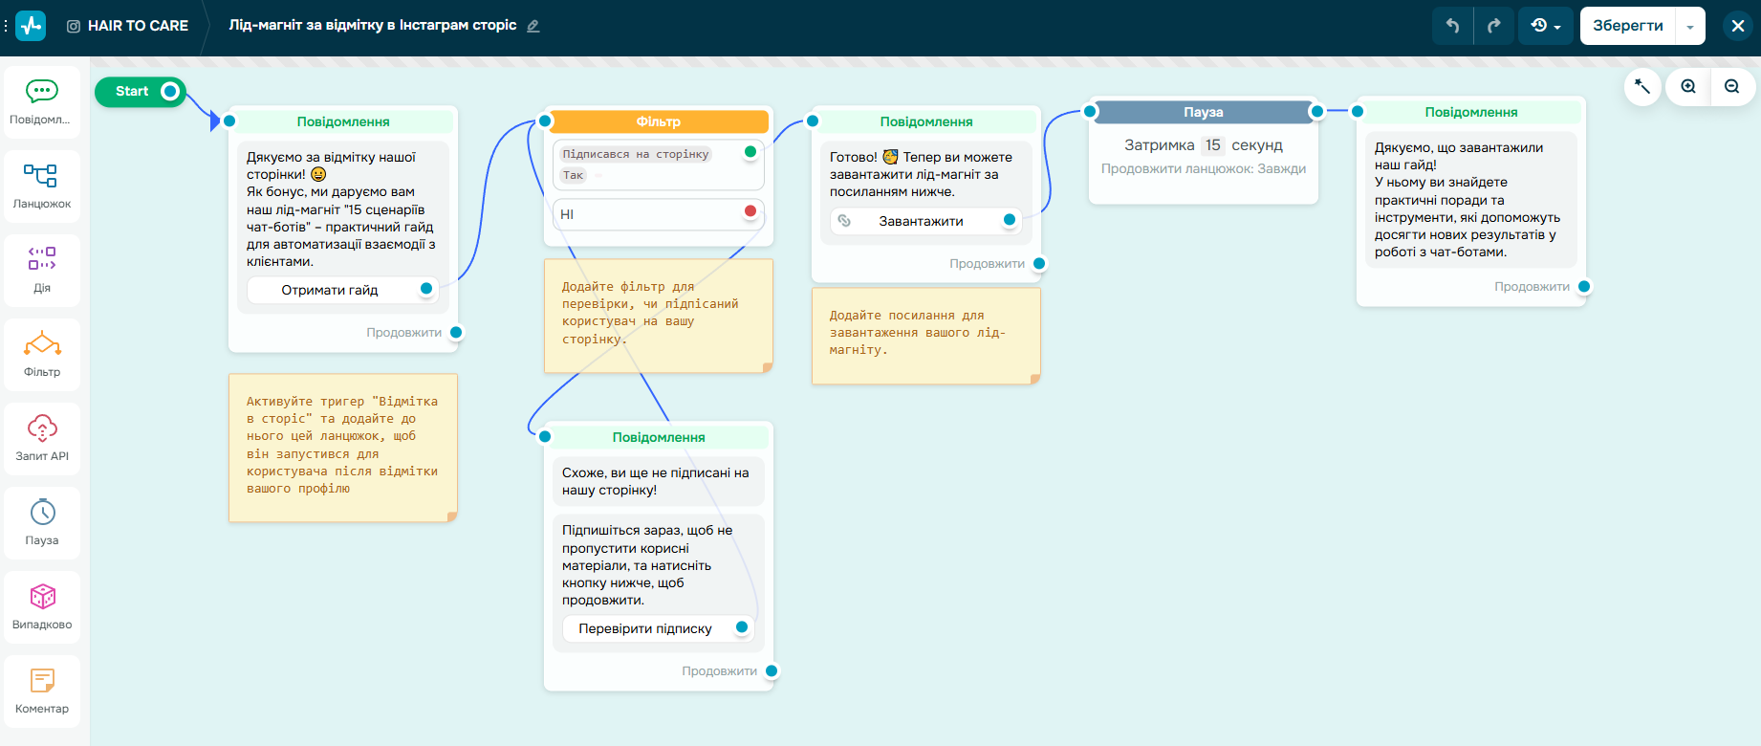Click the Пауза block input connector
1761x746 pixels.
pyautogui.click(x=1090, y=112)
